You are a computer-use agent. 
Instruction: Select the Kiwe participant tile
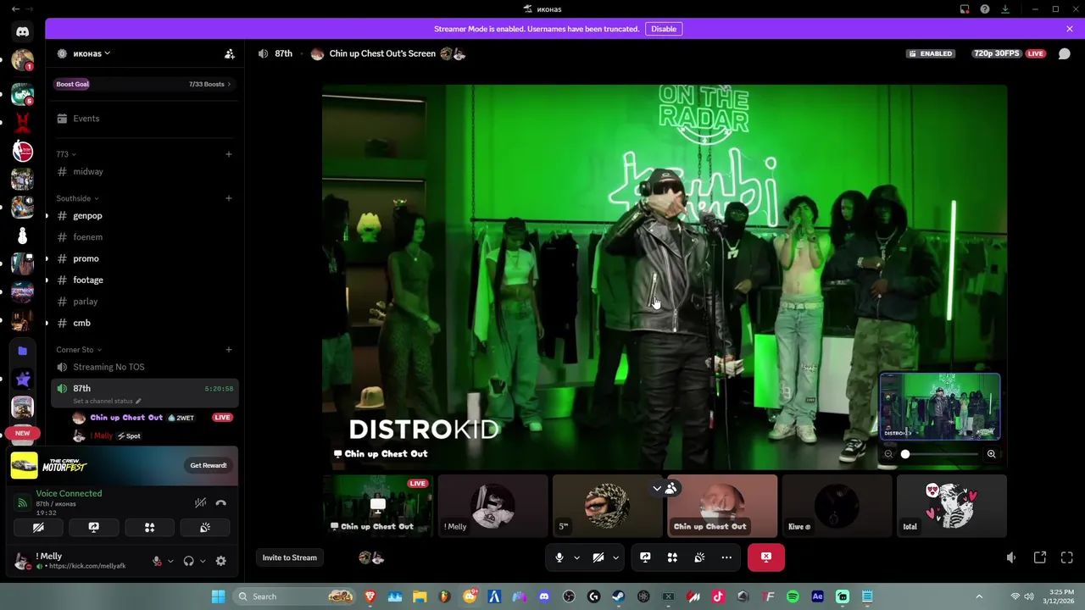(x=837, y=506)
